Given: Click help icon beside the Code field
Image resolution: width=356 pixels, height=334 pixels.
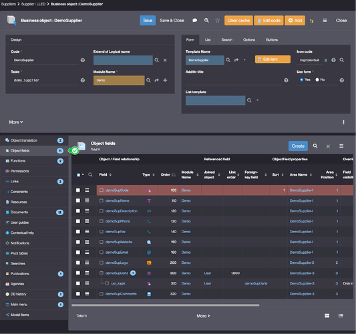Looking at the screenshot, I should click(83, 60).
